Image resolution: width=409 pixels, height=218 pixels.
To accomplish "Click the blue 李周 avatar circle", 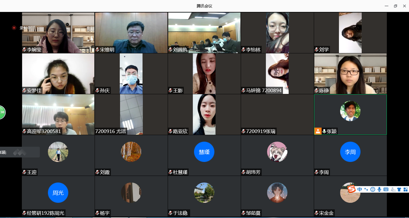I will click(x=350, y=152).
